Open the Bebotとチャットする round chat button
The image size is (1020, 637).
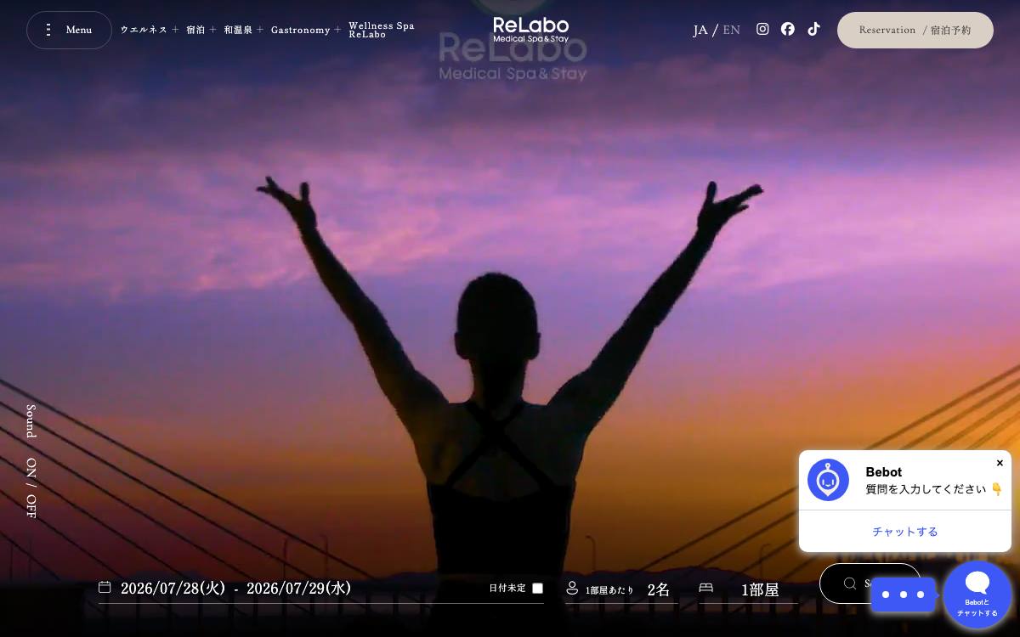click(977, 595)
